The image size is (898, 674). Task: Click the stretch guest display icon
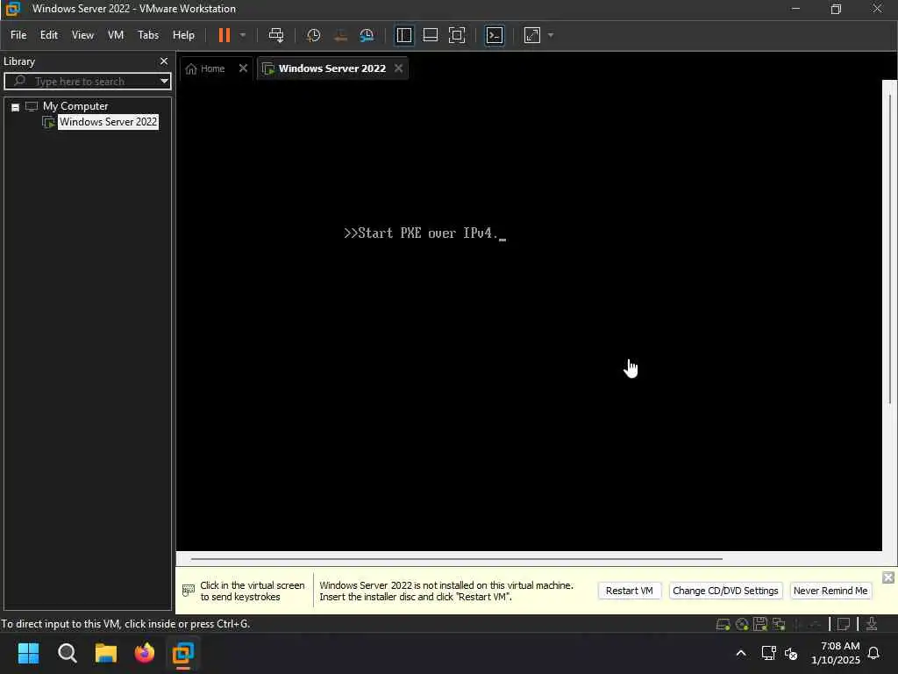tap(532, 35)
